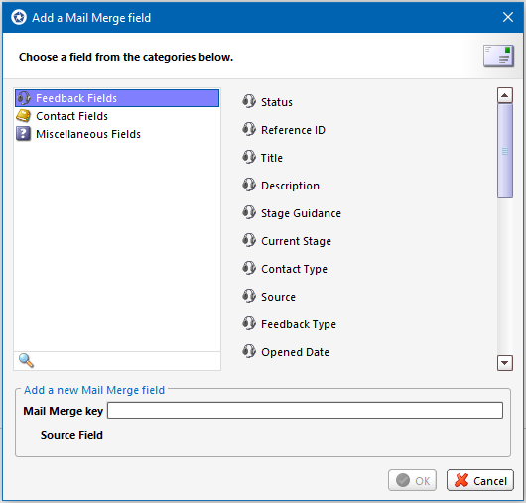Click the headset icon beside Title
The image size is (526, 503).
249,157
